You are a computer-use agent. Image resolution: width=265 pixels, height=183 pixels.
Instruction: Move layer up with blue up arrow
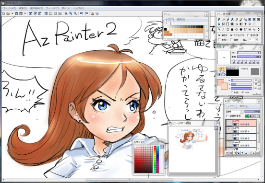(242, 153)
